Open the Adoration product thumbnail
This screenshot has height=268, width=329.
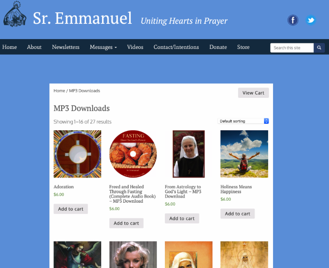tap(77, 154)
